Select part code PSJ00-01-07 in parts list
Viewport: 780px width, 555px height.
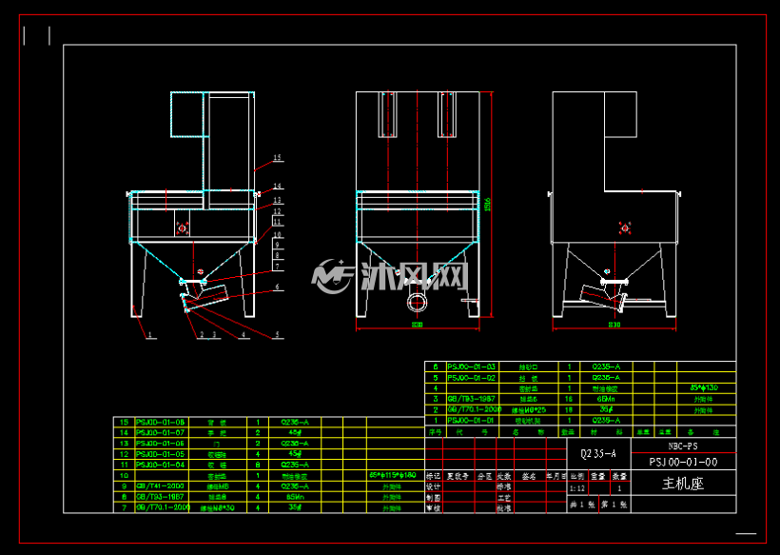(x=160, y=432)
